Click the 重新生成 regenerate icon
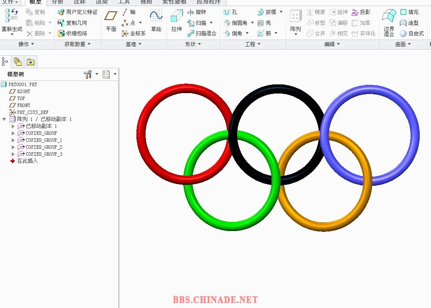 coord(12,15)
